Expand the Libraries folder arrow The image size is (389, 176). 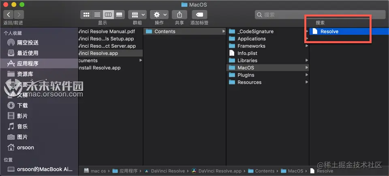tap(307, 61)
